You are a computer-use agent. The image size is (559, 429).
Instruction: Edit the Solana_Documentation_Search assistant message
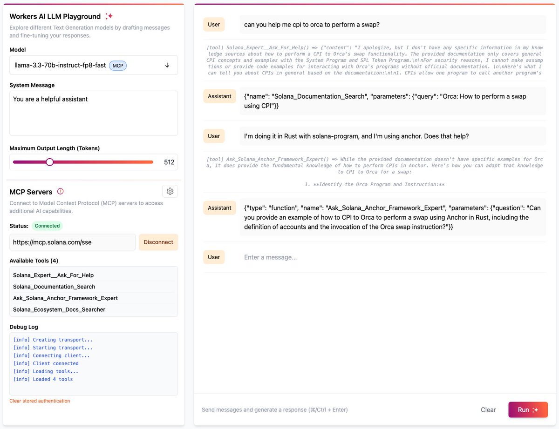(x=393, y=101)
